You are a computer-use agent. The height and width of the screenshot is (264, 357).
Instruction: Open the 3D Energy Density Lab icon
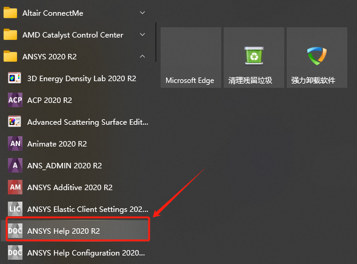pos(15,78)
